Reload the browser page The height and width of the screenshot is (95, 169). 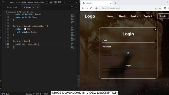tap(91, 8)
